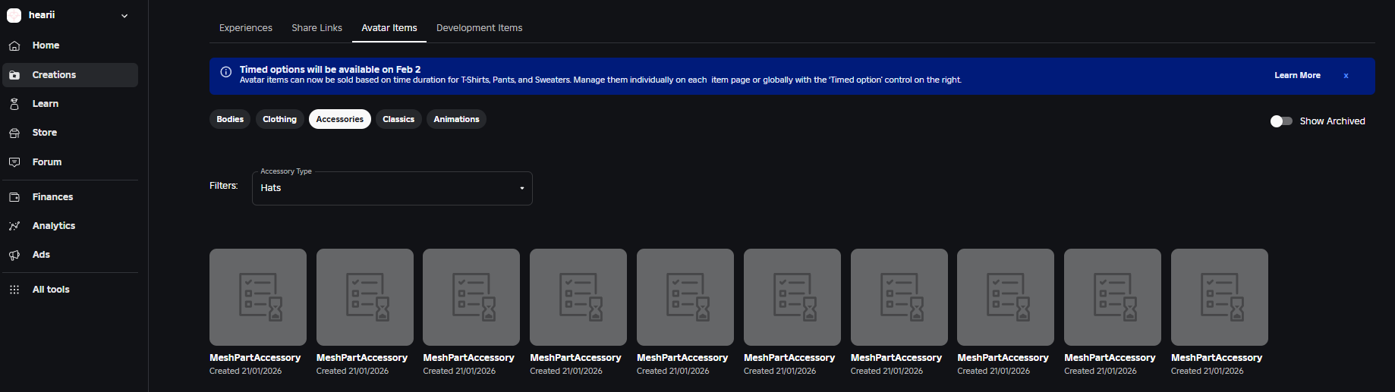Filter by the Classics category

tap(398, 119)
